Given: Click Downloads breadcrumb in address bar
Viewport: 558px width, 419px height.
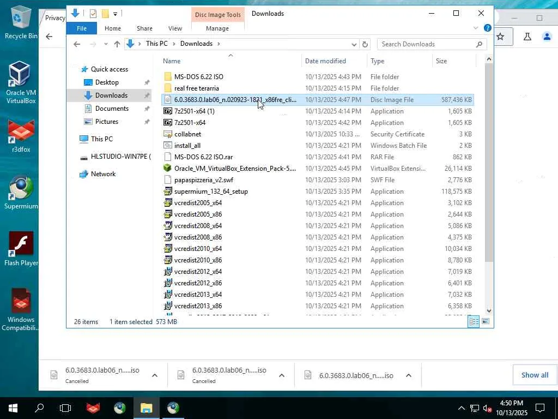Looking at the screenshot, I should pyautogui.click(x=196, y=44).
